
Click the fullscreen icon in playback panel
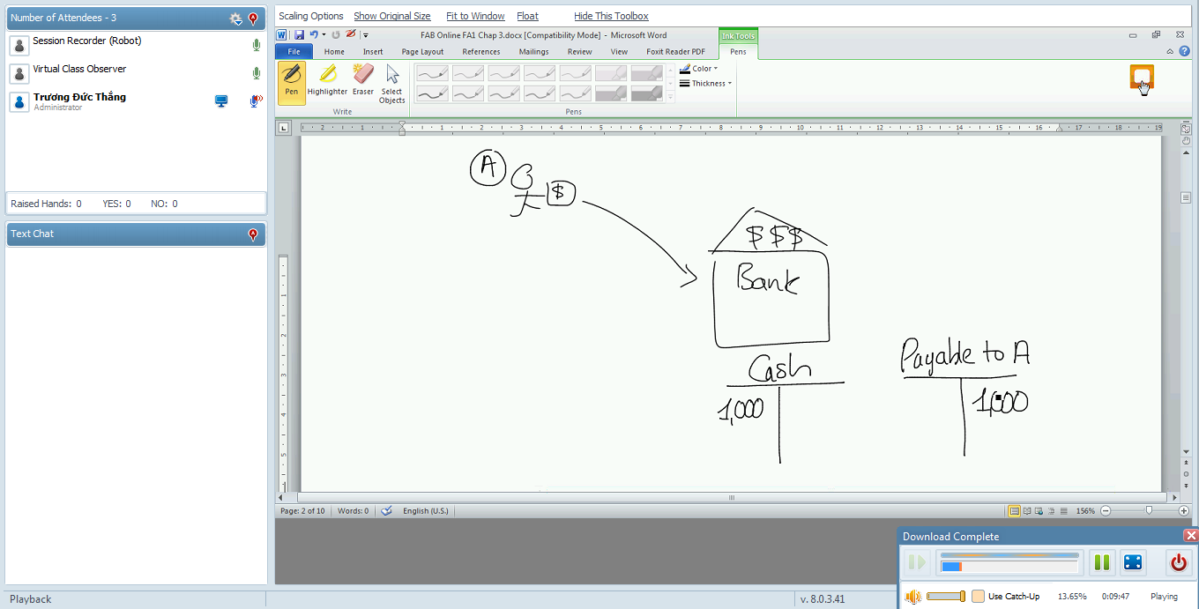(x=1134, y=562)
